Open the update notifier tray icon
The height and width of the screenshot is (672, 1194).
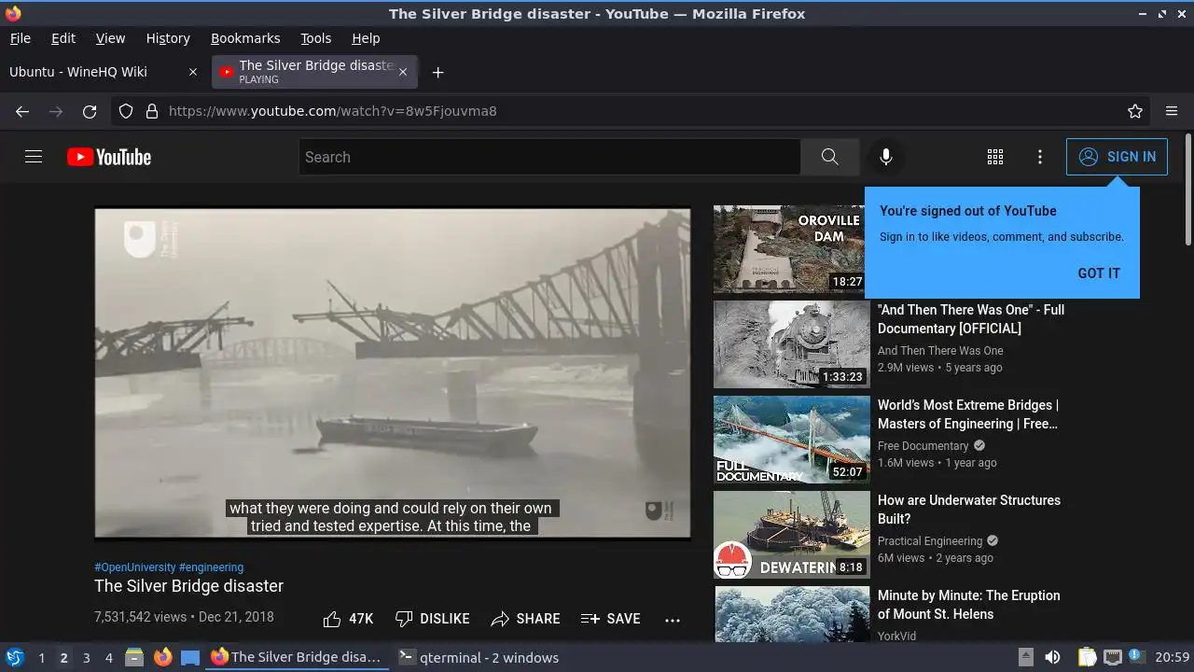1136,657
